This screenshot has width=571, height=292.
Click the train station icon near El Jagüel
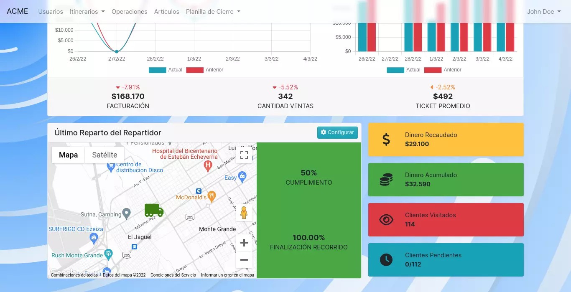(134, 246)
